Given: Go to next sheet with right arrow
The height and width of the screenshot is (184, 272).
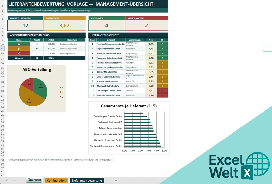Looking at the screenshot, I should [14, 180].
